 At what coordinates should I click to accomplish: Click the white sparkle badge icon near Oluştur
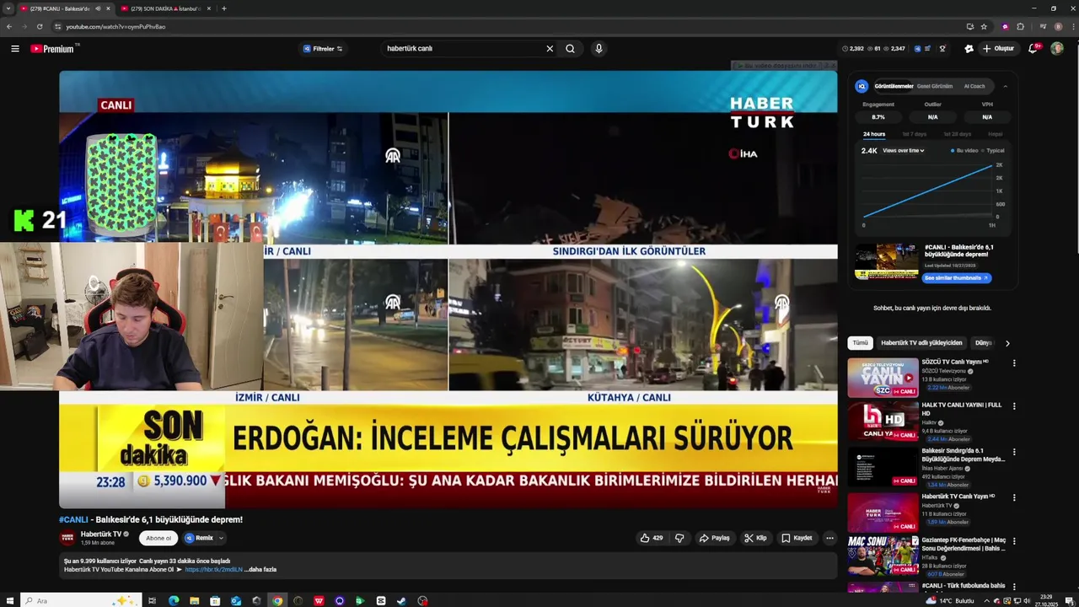969,49
